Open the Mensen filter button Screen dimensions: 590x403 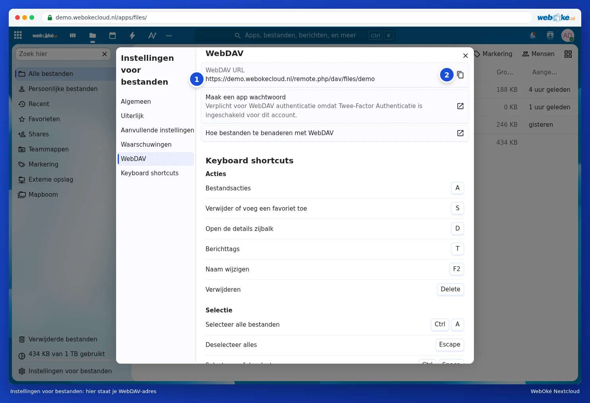538,54
